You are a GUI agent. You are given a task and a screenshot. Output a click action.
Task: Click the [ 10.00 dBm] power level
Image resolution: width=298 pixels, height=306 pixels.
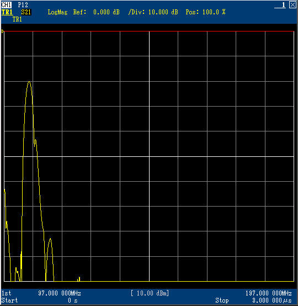(150, 293)
